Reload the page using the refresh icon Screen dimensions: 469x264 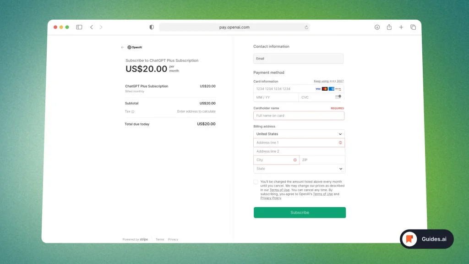[x=306, y=27]
